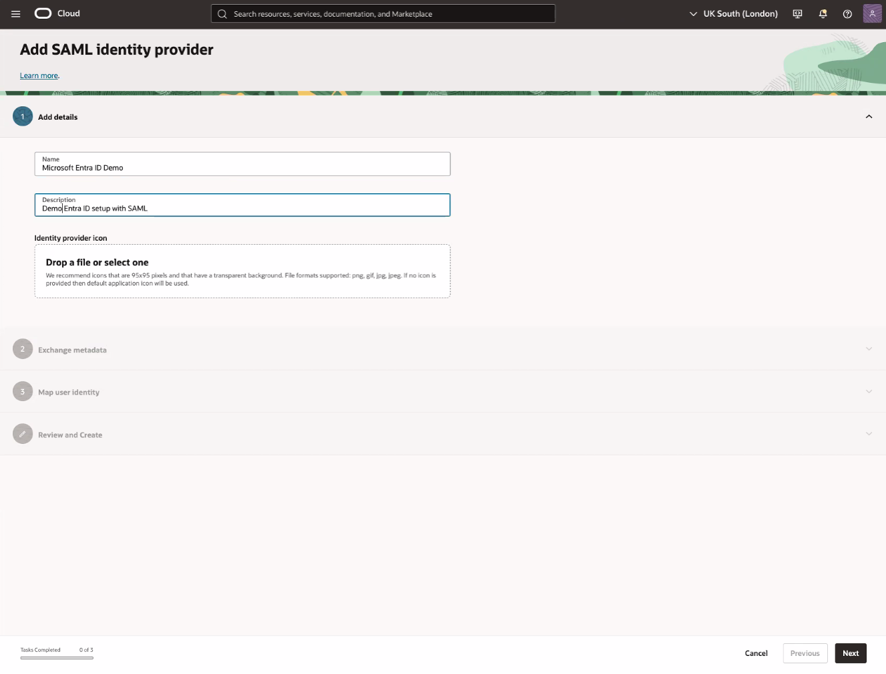This screenshot has height=674, width=886.
Task: Collapse the Add details section
Action: 869,116
